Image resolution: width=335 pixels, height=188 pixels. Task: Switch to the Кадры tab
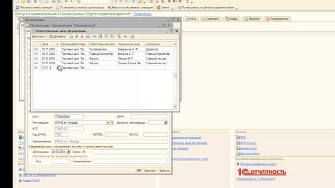coord(231,19)
